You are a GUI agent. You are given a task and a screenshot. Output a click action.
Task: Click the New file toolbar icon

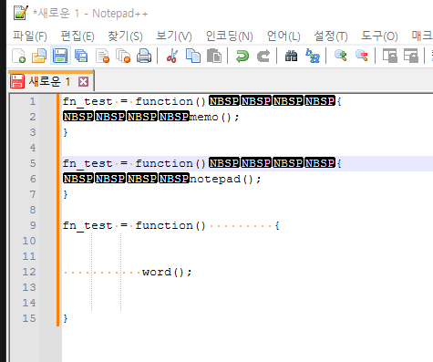point(19,56)
